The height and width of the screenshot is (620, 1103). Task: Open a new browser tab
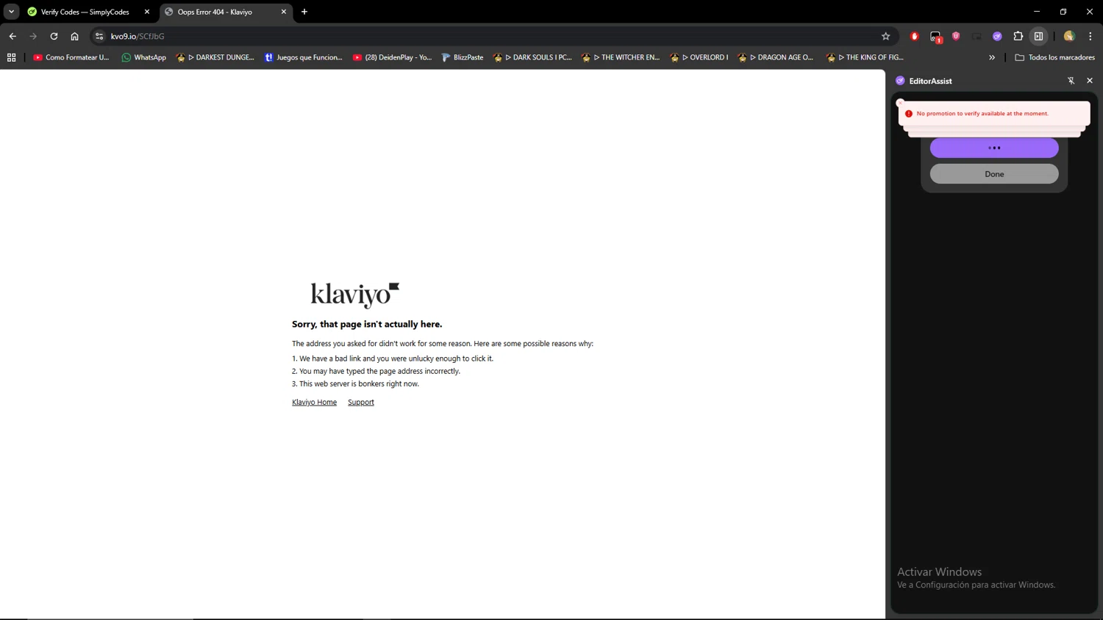click(x=304, y=12)
